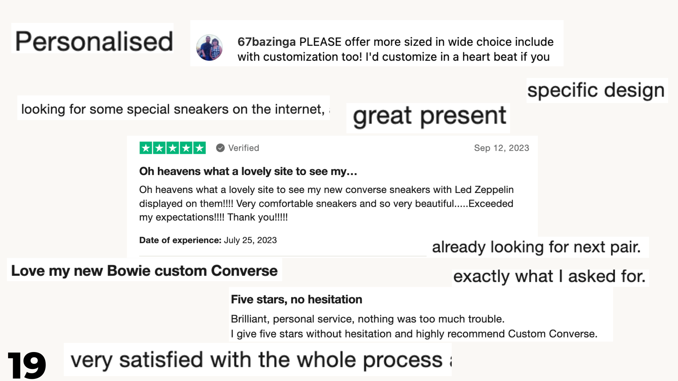Viewport: 678px width, 381px height.
Task: Click the 'Date of experience' July 25 line
Action: click(x=208, y=240)
